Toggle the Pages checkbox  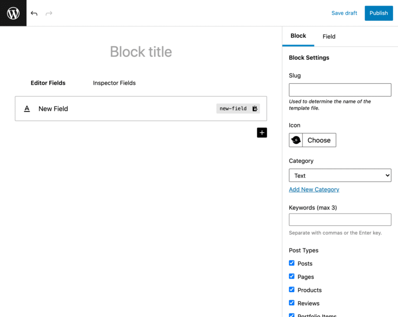click(x=292, y=276)
